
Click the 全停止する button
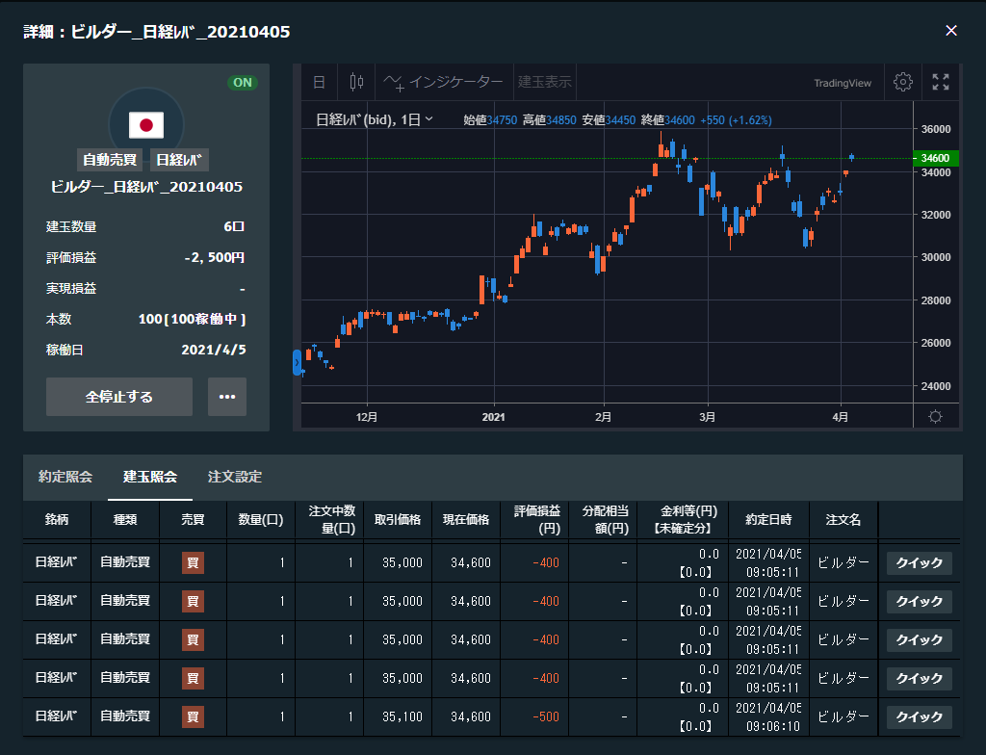click(119, 397)
